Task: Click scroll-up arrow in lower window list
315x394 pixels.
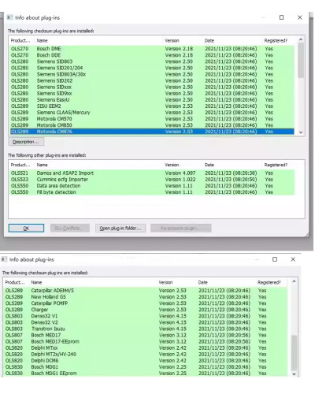Action: pyautogui.click(x=294, y=281)
